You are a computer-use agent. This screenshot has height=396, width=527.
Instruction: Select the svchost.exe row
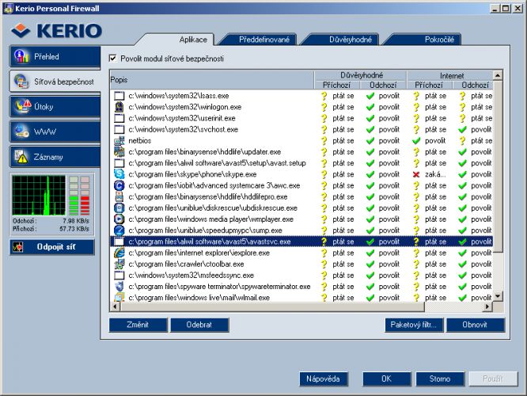[301, 130]
